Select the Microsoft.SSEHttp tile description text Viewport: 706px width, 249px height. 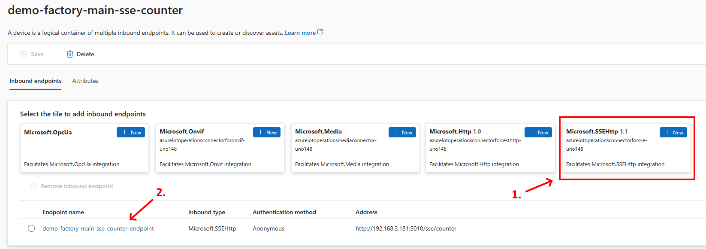tap(615, 164)
